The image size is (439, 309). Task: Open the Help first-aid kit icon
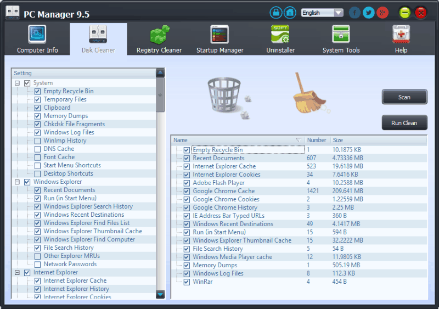401,34
